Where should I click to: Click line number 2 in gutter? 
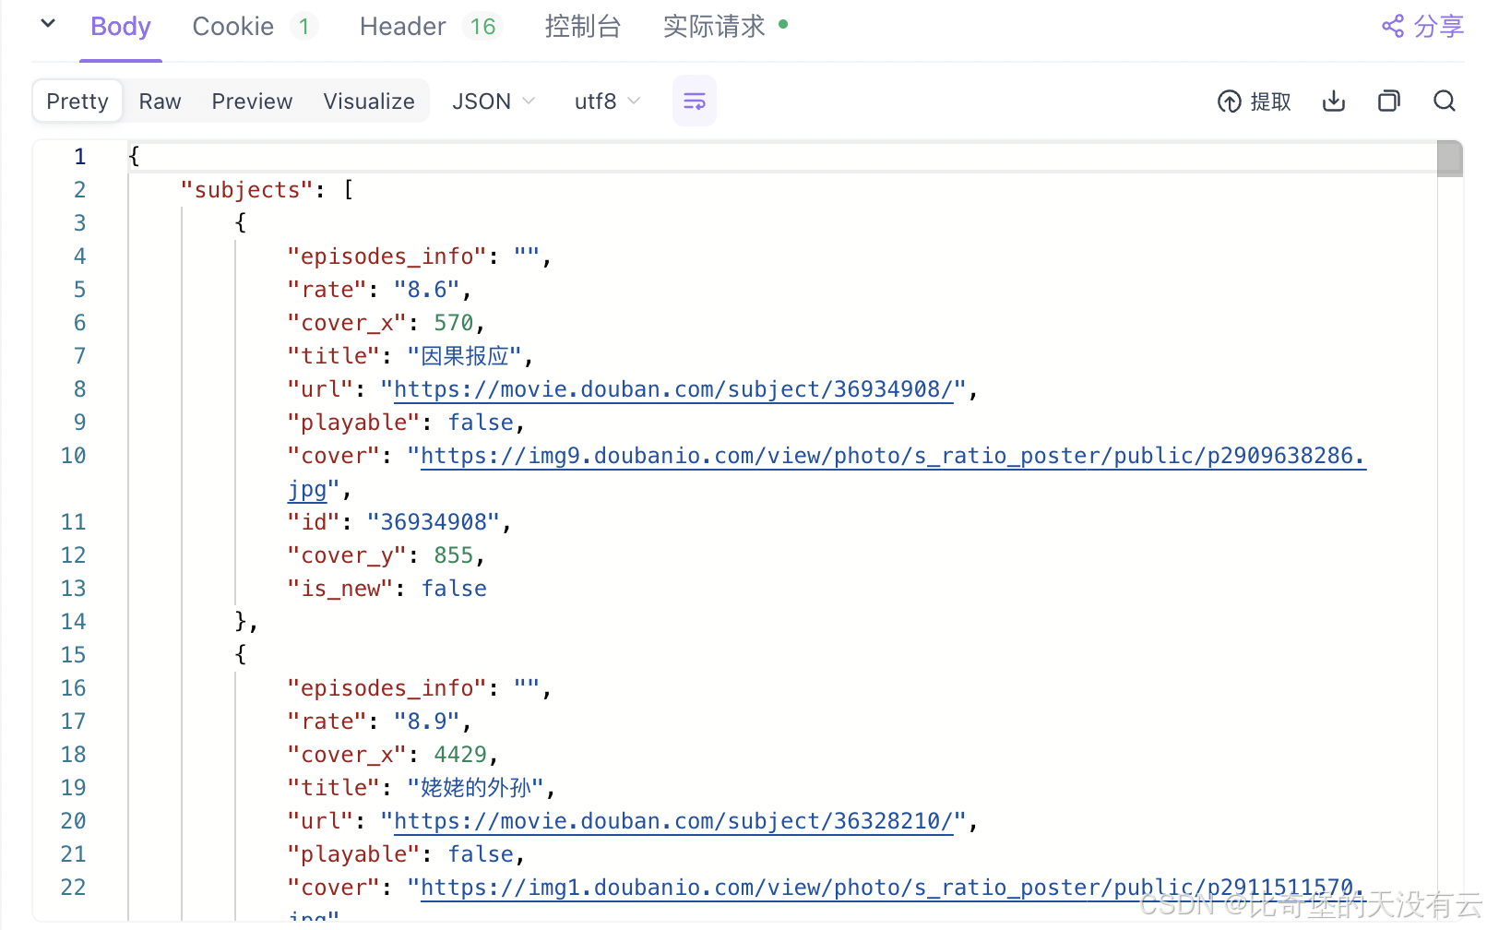(79, 190)
